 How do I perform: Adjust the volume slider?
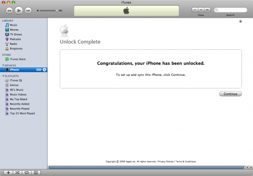click(48, 11)
